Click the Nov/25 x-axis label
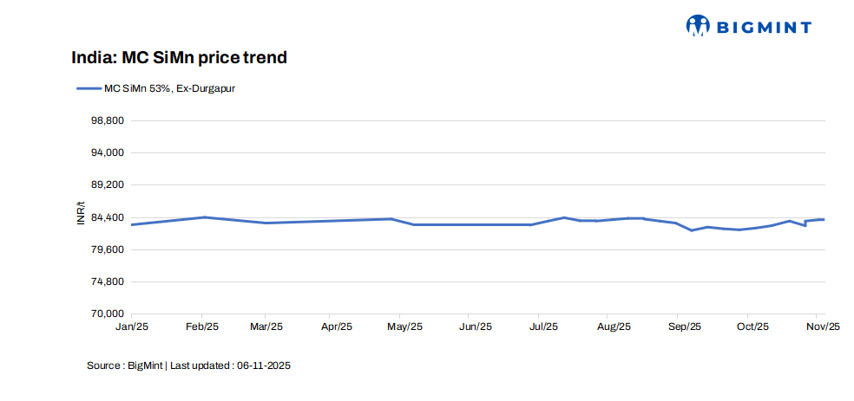The width and height of the screenshot is (854, 401). click(x=823, y=327)
